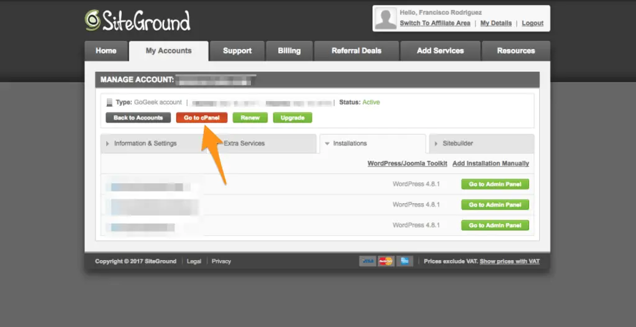Open the Resources tab
Image resolution: width=636 pixels, height=327 pixels.
[516, 51]
